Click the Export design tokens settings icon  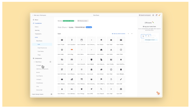[x=51, y=94]
